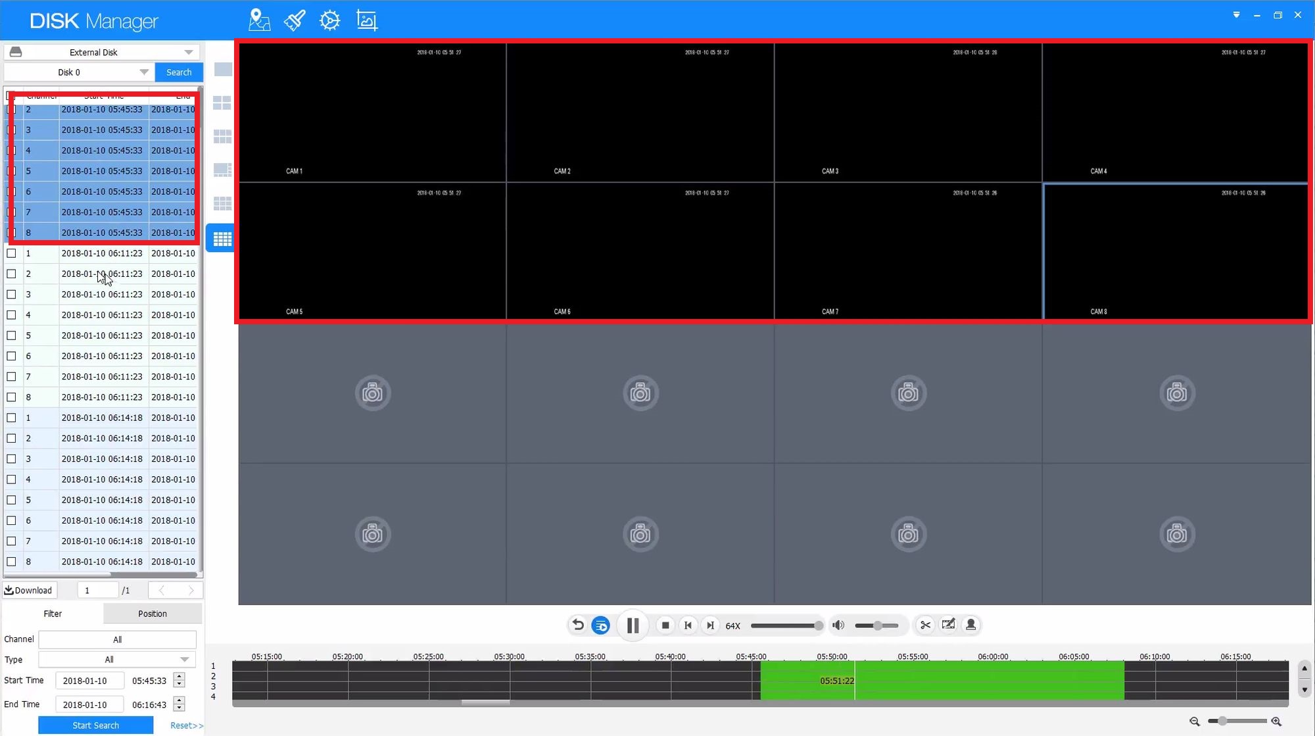Image resolution: width=1315 pixels, height=736 pixels.
Task: Switch to the Filter tab
Action: point(53,614)
